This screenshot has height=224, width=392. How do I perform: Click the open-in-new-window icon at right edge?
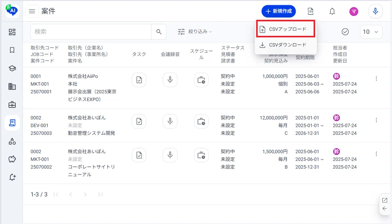pyautogui.click(x=385, y=200)
